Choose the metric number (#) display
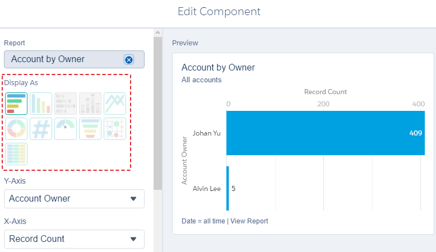Viewport: 436px width, 252px height. pos(41,129)
